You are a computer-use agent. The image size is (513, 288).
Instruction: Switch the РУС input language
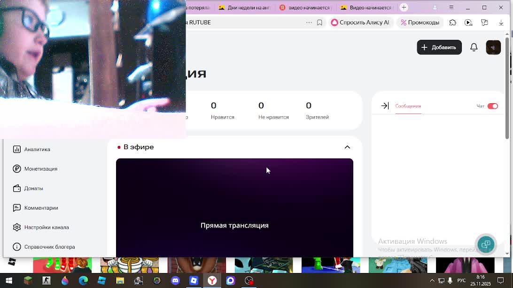461,280
